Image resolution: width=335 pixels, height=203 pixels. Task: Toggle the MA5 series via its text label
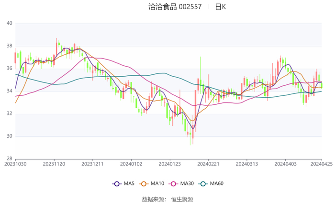tap(129, 184)
